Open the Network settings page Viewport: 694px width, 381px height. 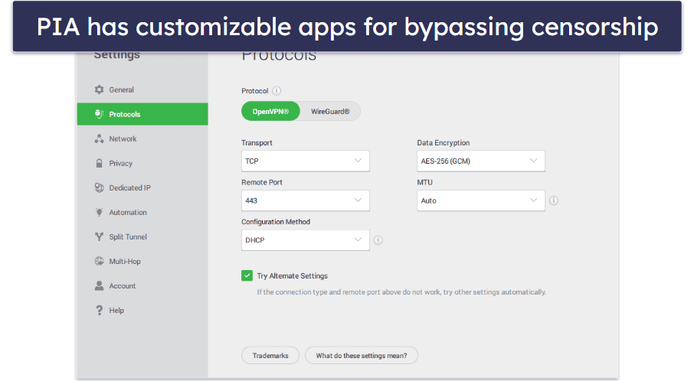(x=142, y=138)
